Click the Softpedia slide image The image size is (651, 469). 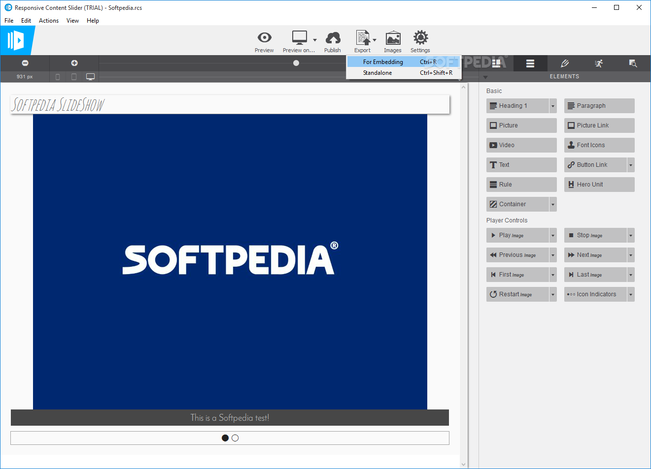230,261
